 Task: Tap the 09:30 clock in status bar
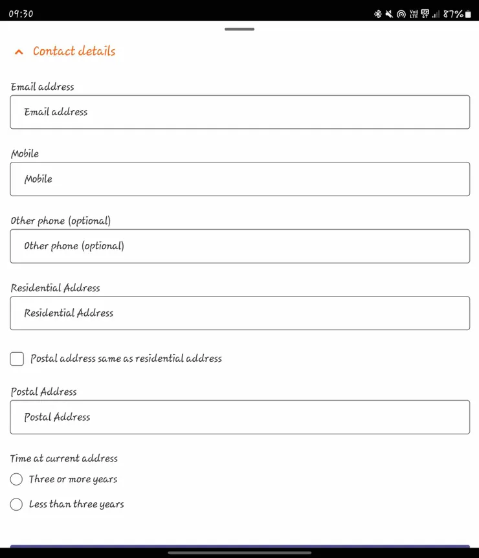(x=21, y=14)
